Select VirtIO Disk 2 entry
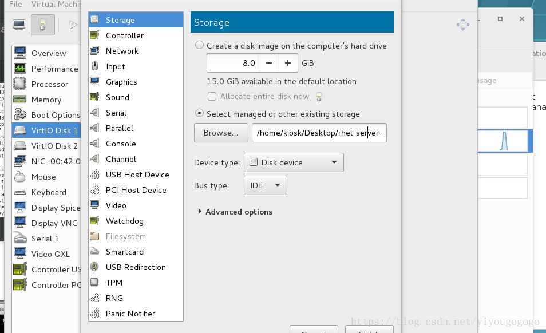 tap(46, 146)
